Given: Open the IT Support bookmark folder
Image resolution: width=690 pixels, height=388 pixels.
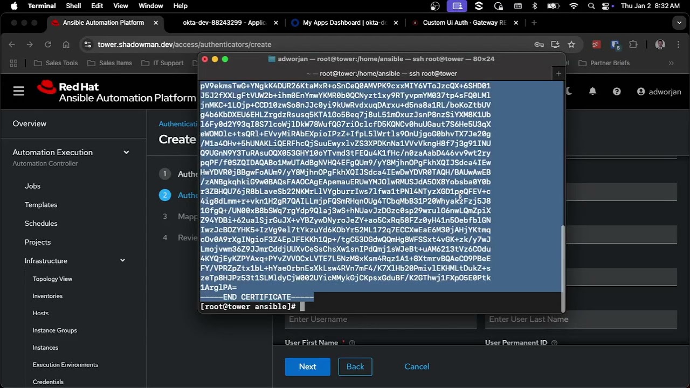Looking at the screenshot, I should pyautogui.click(x=162, y=63).
